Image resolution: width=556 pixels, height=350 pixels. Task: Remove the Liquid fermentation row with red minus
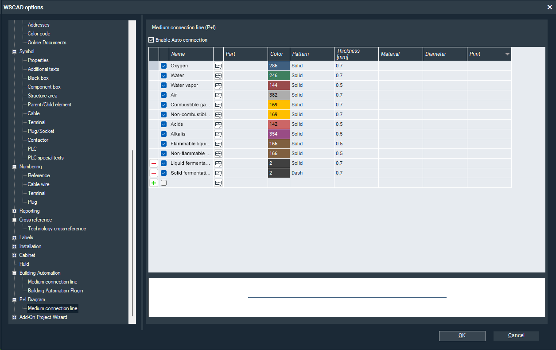point(154,163)
